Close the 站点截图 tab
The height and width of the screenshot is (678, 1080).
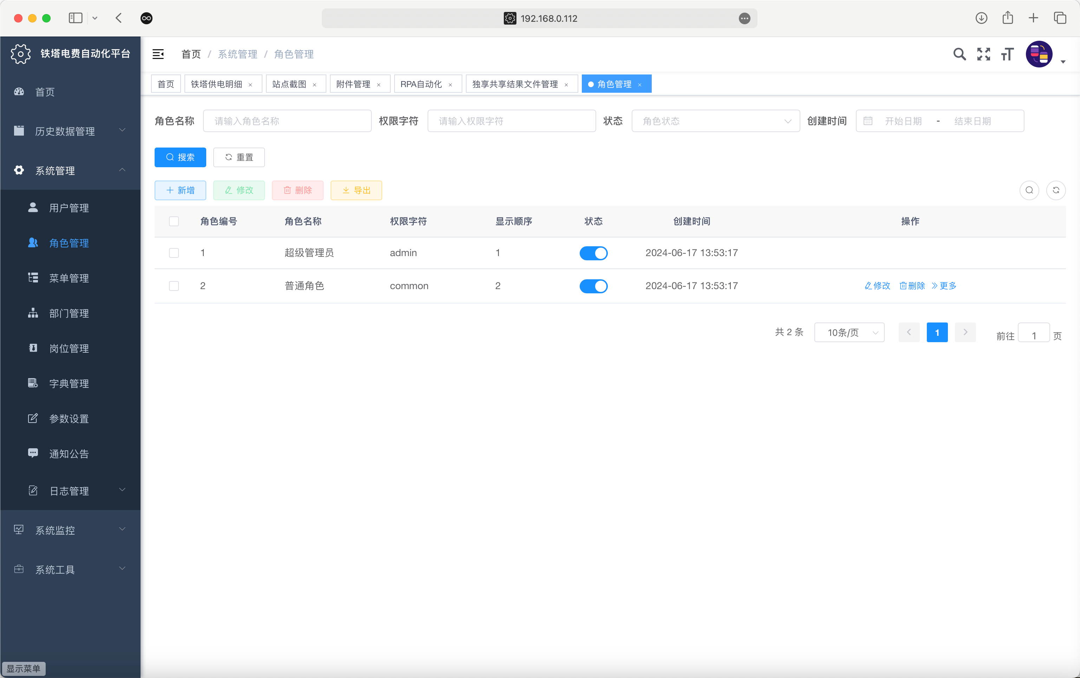[315, 85]
